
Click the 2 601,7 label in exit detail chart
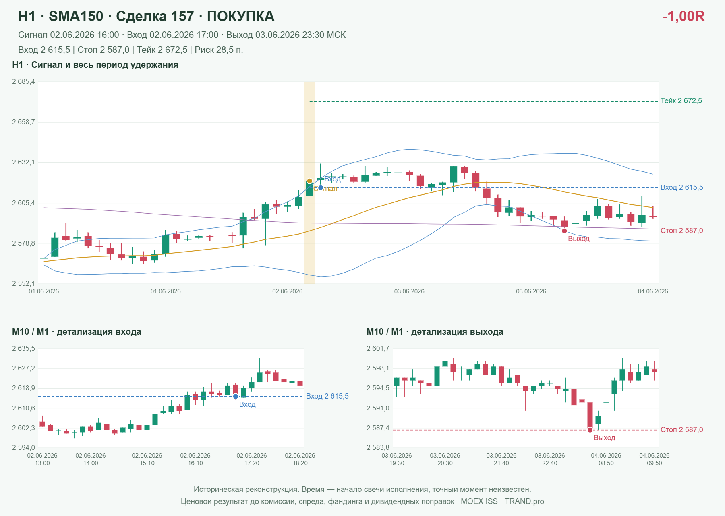point(378,349)
